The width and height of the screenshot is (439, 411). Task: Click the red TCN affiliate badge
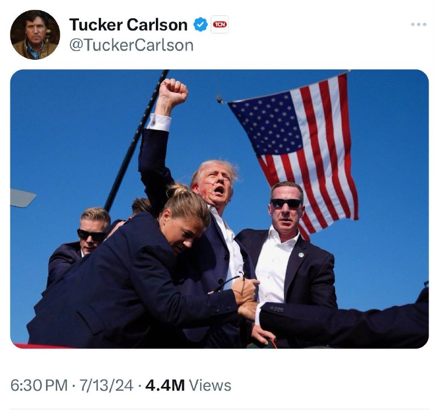(220, 24)
